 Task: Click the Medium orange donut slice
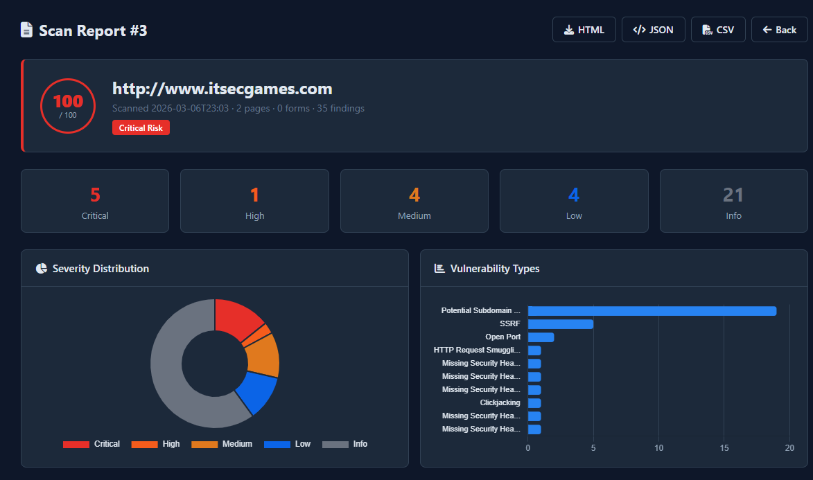click(x=263, y=355)
